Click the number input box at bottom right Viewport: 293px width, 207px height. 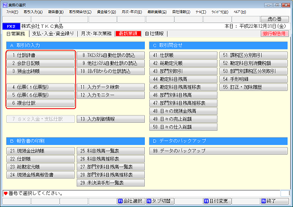click(285, 193)
